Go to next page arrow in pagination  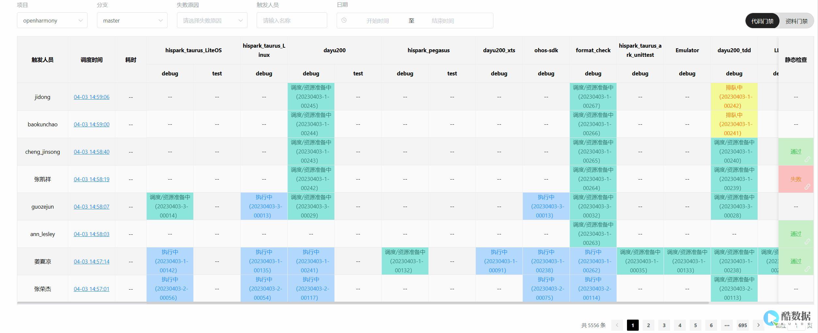tap(759, 325)
